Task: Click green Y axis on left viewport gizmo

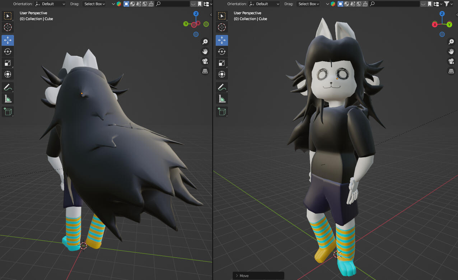Action: [x=186, y=24]
